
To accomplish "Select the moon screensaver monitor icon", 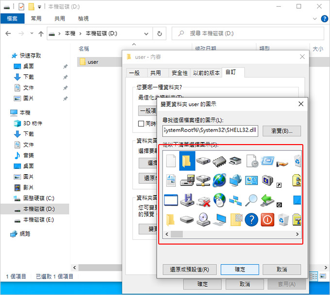I will pos(267,180).
